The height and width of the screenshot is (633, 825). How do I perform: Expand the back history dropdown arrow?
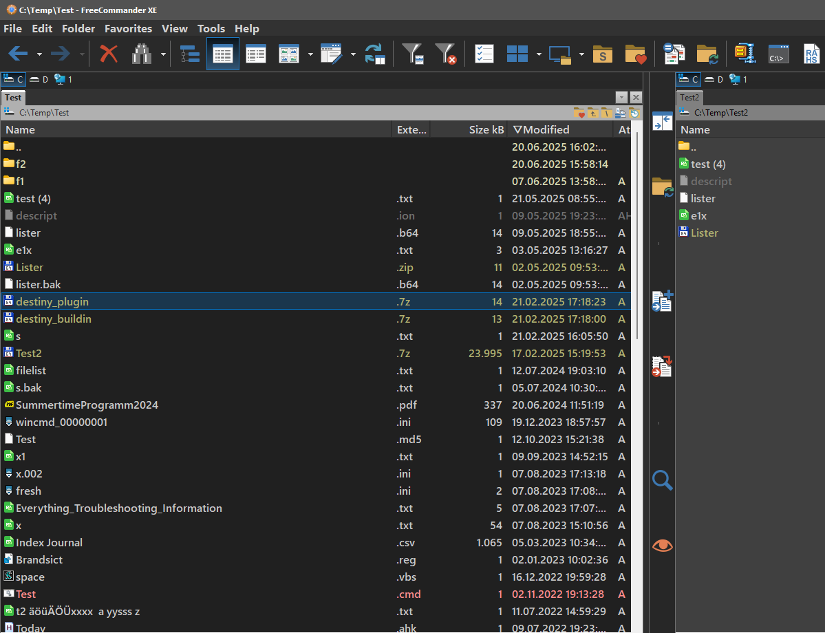coord(39,54)
